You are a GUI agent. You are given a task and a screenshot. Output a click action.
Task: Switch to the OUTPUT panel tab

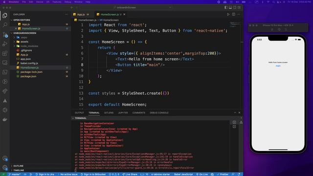tap(79, 113)
